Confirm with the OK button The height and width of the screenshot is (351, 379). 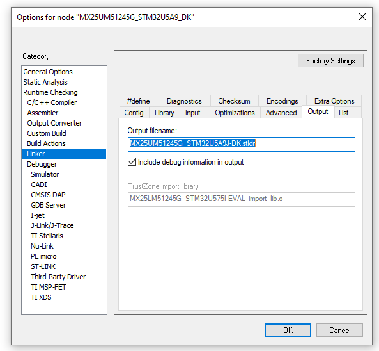tap(288, 330)
